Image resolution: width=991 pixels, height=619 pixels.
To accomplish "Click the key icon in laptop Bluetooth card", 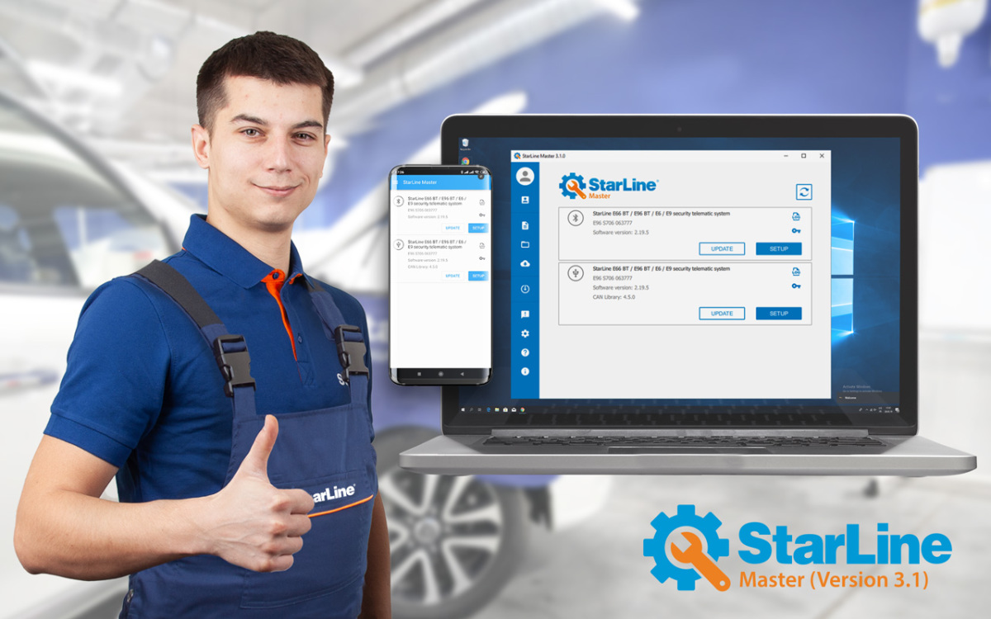I will 796,231.
